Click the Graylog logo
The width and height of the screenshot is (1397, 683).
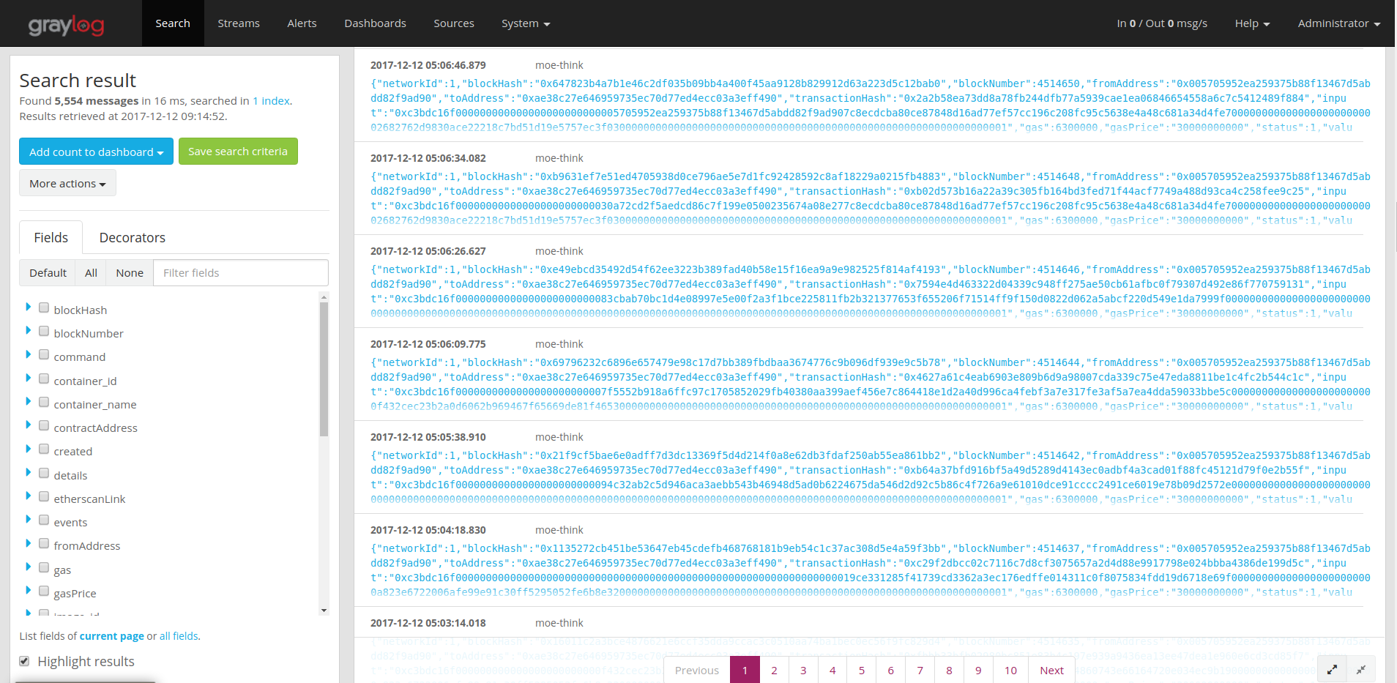66,26
